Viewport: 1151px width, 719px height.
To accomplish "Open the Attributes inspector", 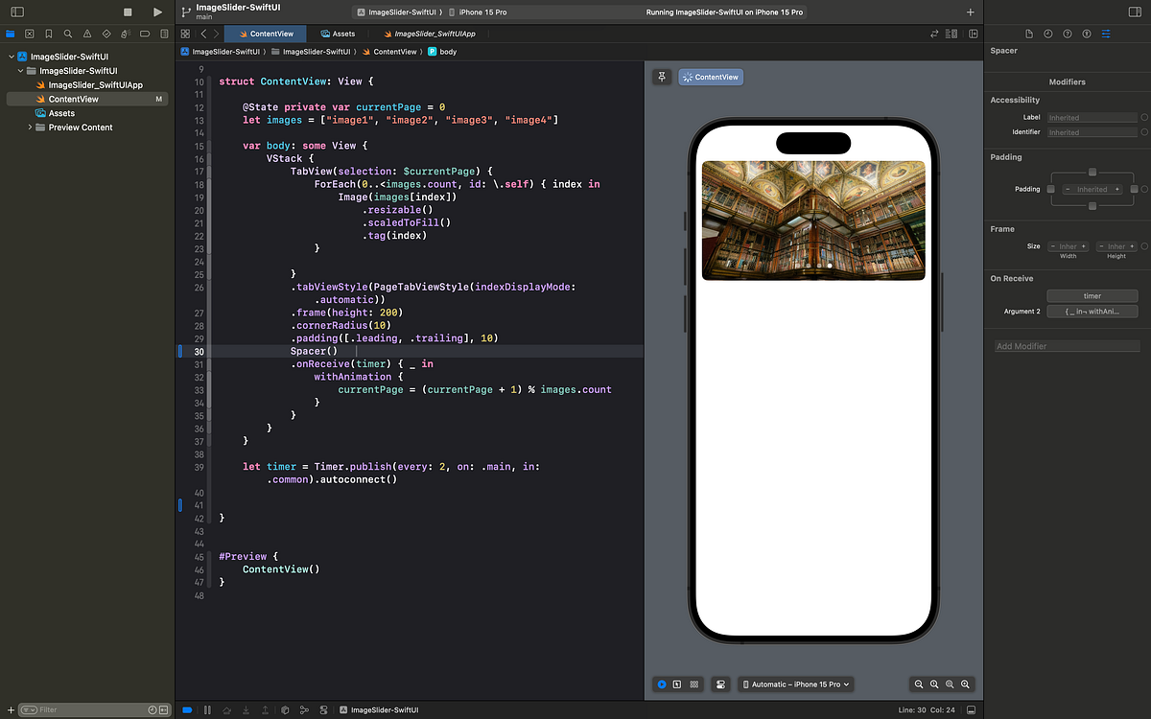I will tap(1106, 33).
